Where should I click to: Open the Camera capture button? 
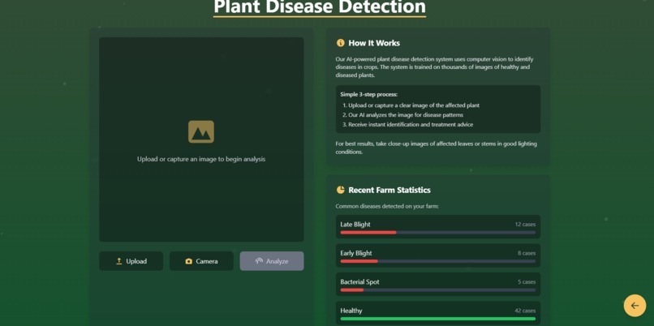coord(201,261)
